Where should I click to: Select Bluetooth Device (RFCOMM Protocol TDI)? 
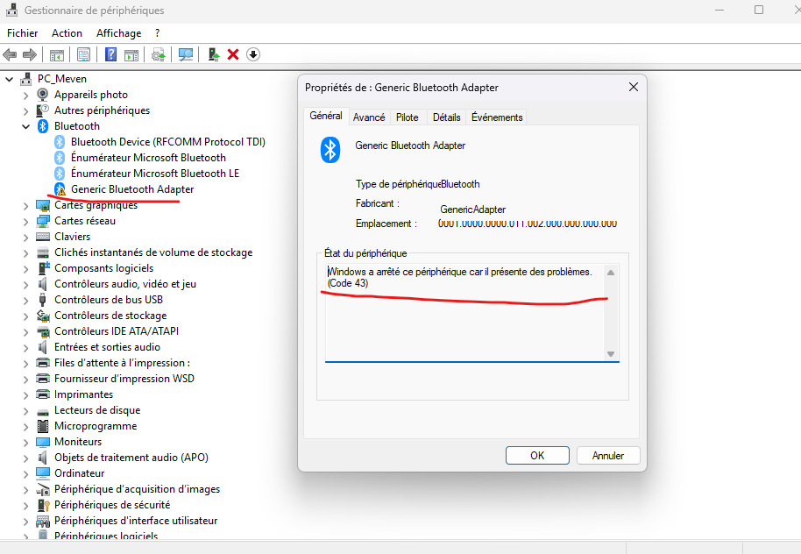point(168,142)
